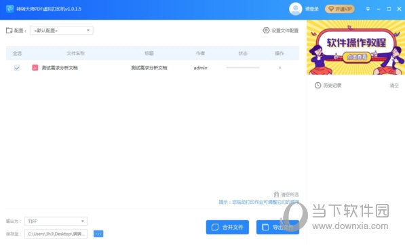Click the status progress bar of the file row
The height and width of the screenshot is (246, 405).
click(x=243, y=67)
